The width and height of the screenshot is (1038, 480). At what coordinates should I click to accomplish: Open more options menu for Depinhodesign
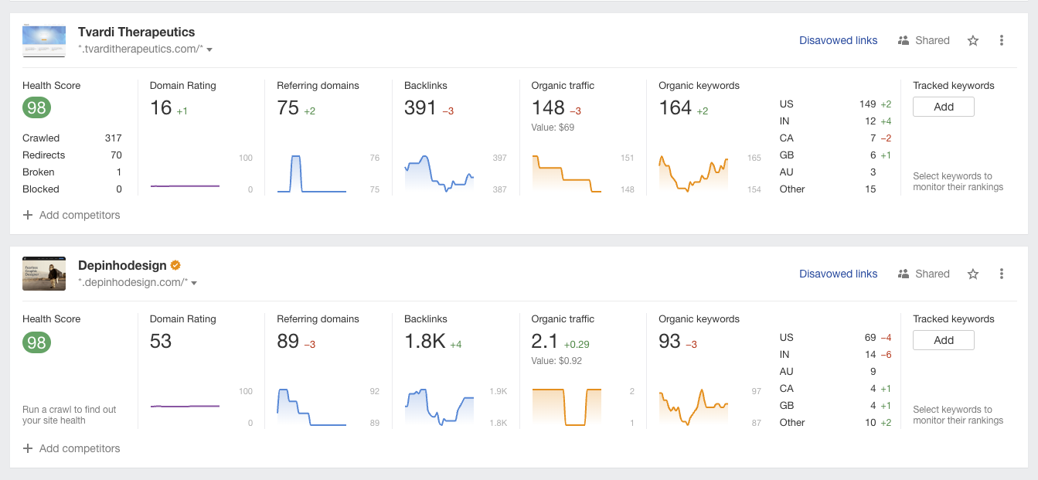coord(1002,274)
